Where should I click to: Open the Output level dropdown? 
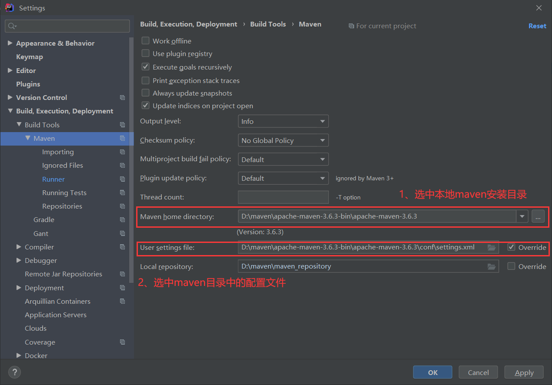(283, 121)
